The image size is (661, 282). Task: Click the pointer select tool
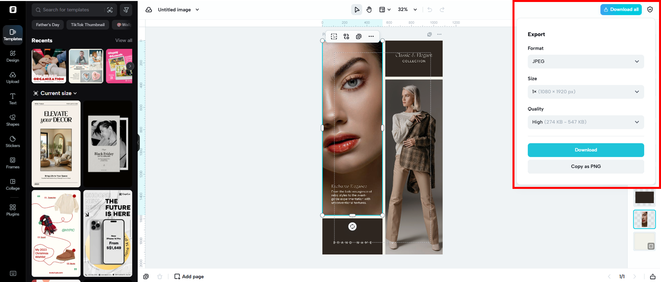(x=357, y=10)
